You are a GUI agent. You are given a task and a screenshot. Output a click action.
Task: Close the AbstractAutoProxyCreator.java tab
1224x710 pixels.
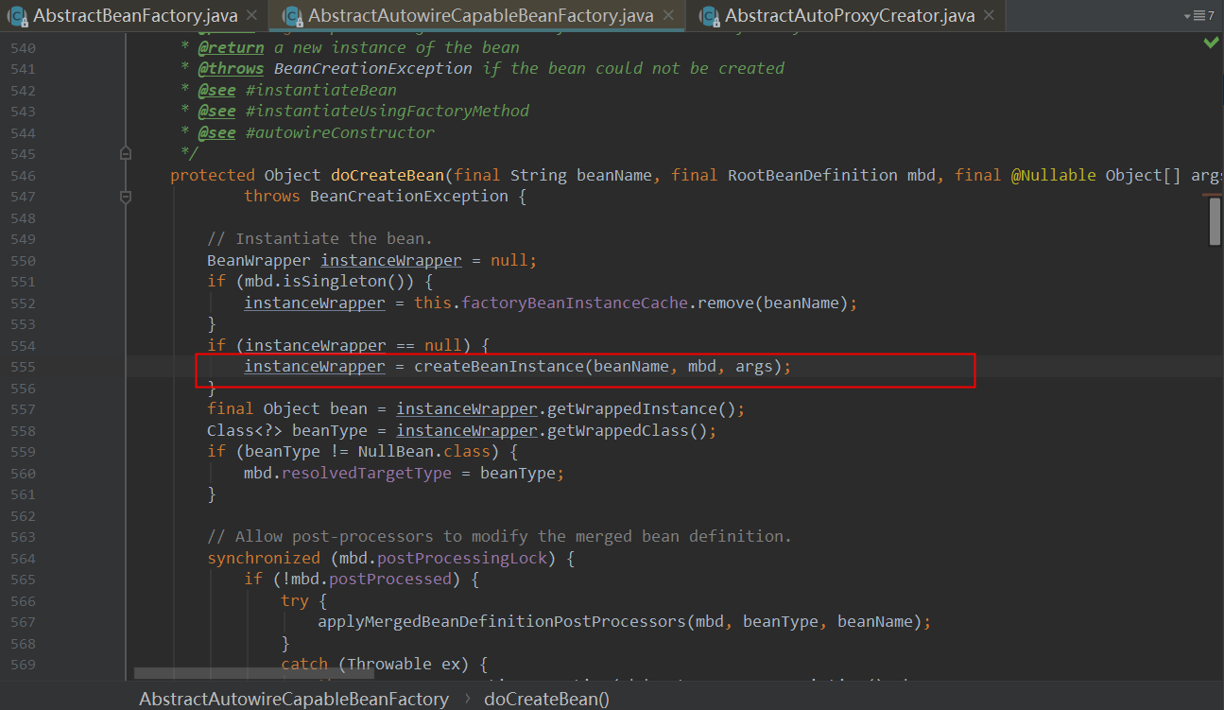tap(989, 16)
